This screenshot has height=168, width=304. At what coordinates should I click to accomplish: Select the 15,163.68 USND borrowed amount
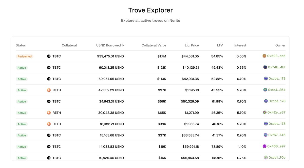coord(112,135)
